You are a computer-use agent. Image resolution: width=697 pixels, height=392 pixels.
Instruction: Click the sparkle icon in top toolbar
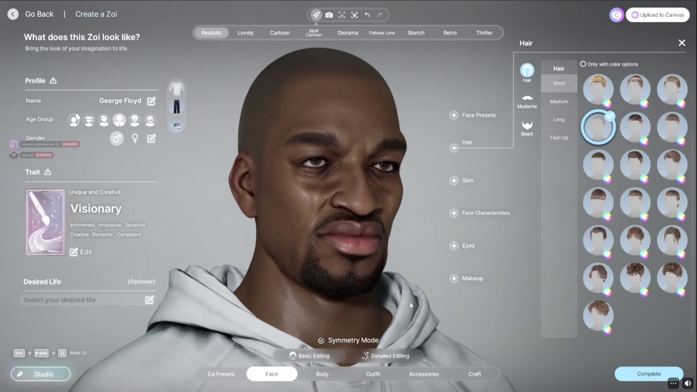tap(316, 15)
